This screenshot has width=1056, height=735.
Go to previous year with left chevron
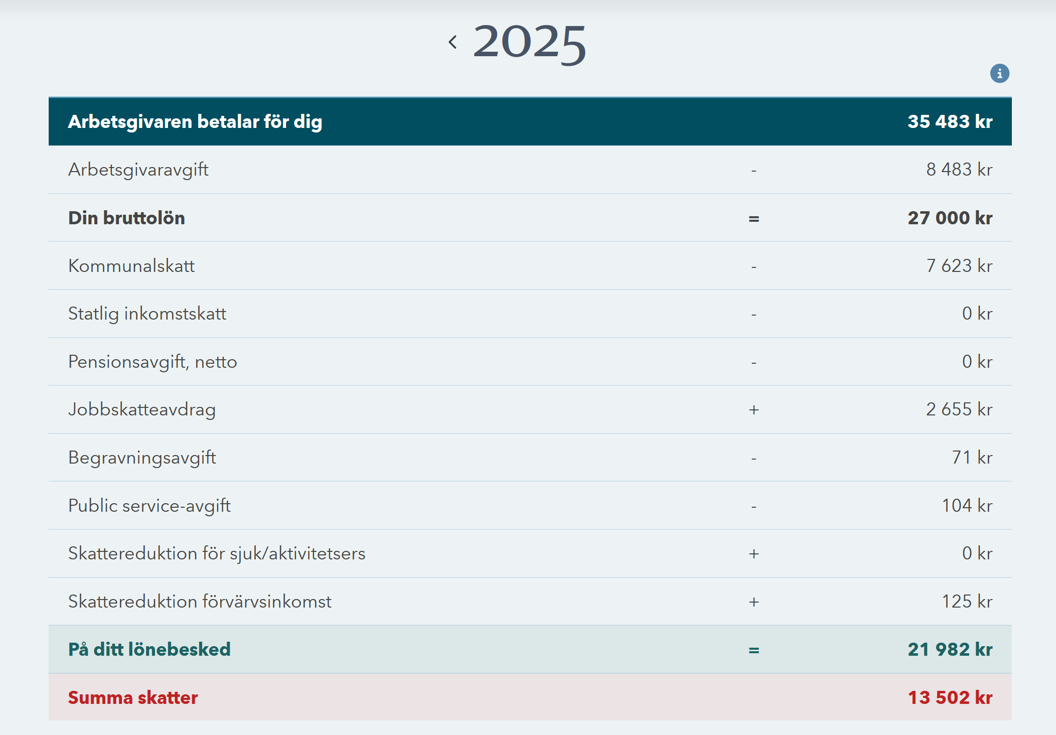pos(452,42)
